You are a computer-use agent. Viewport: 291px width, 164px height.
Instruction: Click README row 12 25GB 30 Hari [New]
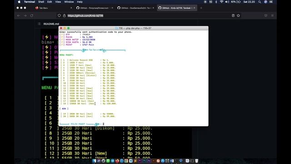[x=98, y=153]
